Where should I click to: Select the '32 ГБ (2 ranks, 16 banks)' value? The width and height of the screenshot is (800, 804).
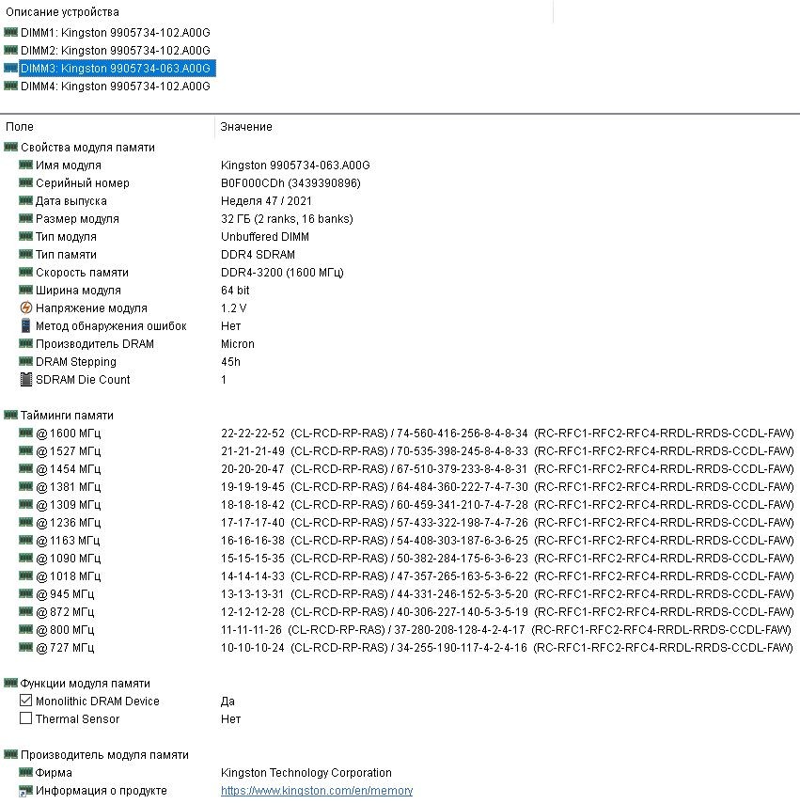(x=287, y=219)
